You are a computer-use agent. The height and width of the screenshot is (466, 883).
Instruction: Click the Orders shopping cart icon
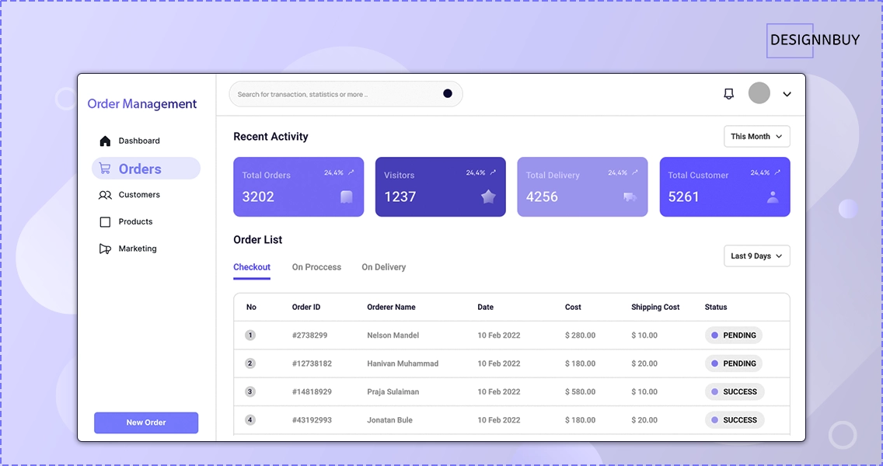point(105,169)
